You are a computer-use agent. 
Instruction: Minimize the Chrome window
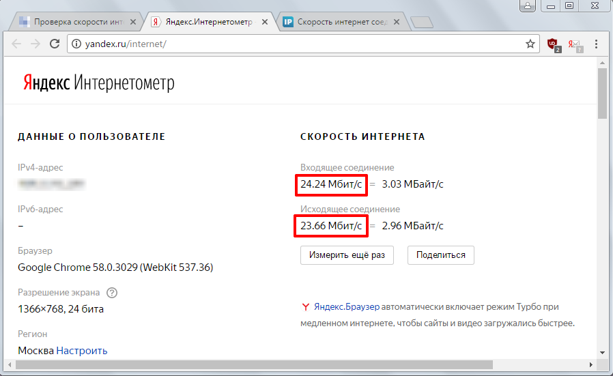(550, 5)
